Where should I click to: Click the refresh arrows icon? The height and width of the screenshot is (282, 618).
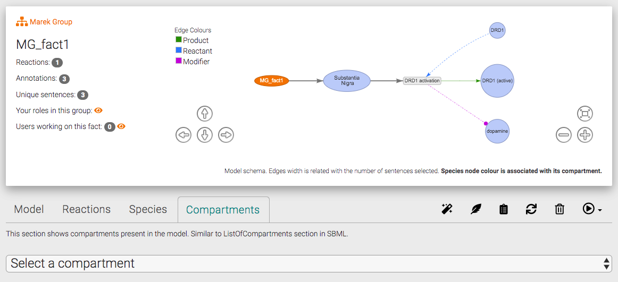point(531,209)
